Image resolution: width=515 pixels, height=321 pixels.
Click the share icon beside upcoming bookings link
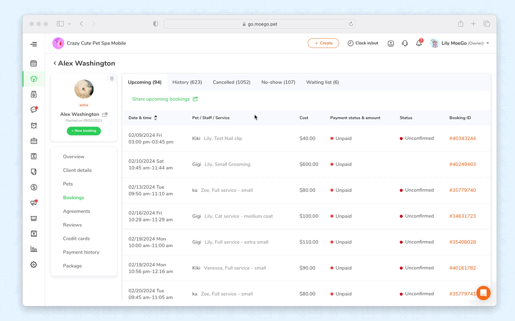pyautogui.click(x=195, y=99)
